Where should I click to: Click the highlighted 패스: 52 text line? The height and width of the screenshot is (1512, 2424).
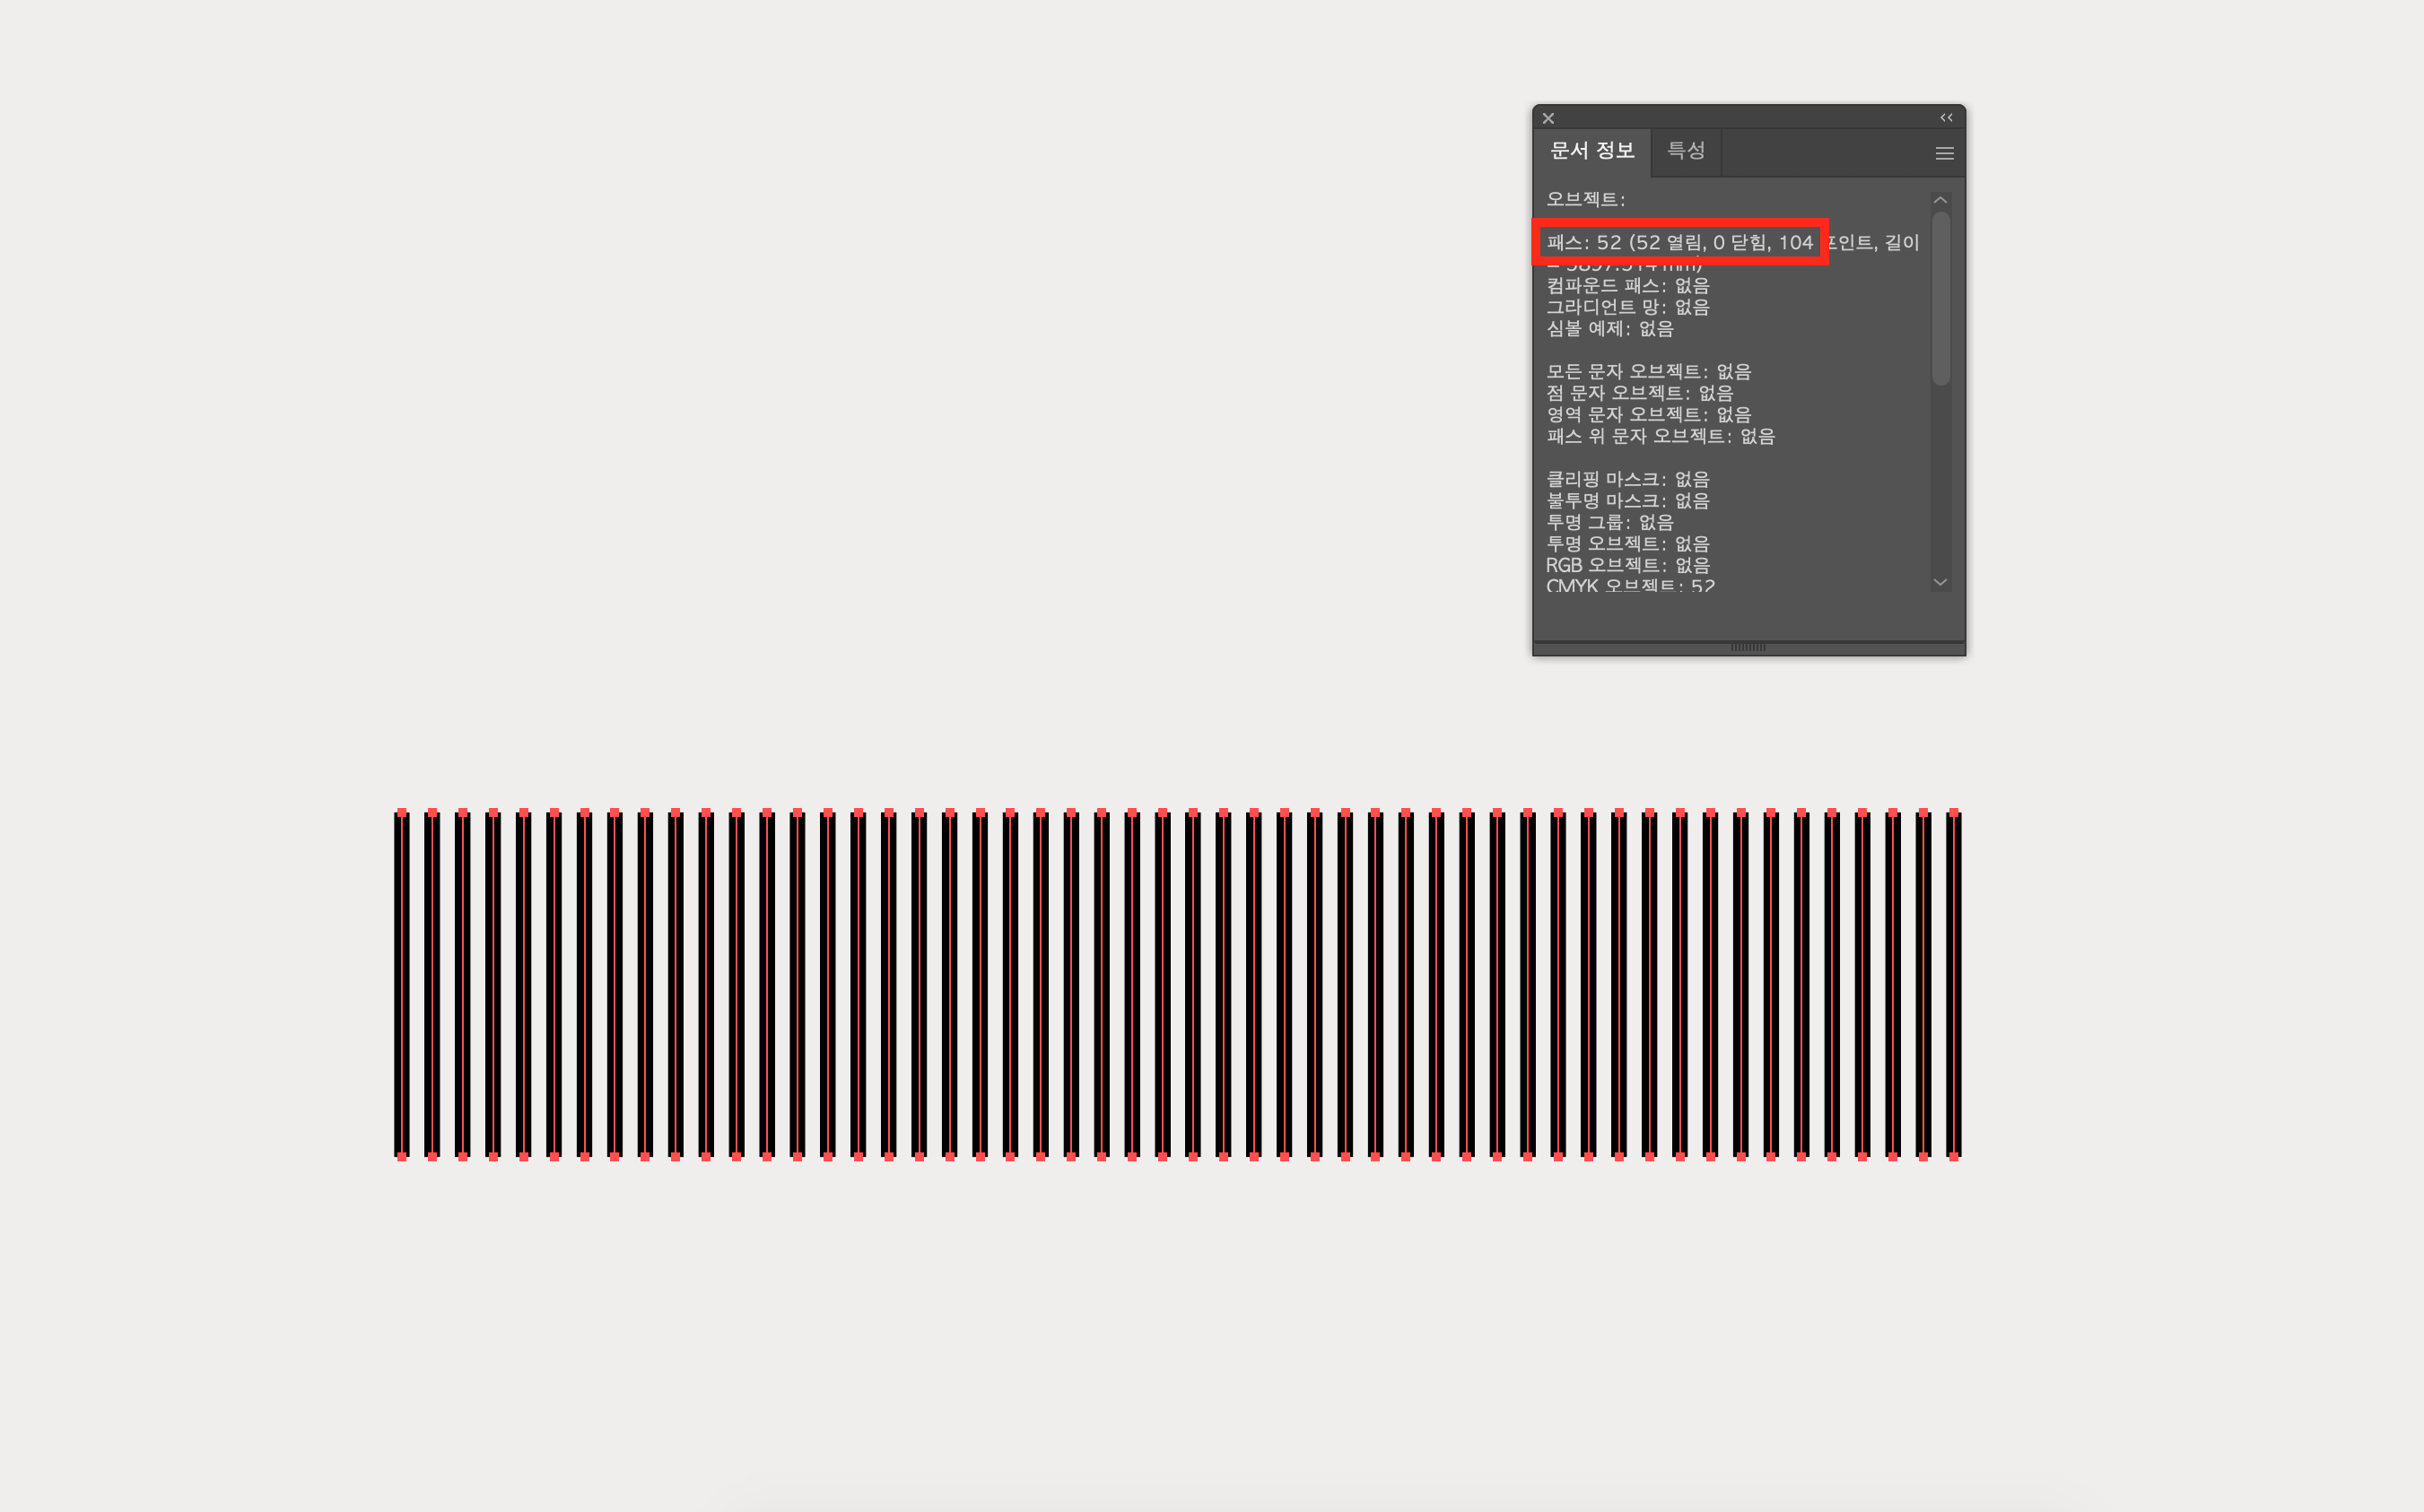coord(1679,242)
